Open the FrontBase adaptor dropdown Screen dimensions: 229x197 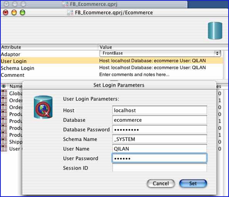pyautogui.click(x=160, y=53)
